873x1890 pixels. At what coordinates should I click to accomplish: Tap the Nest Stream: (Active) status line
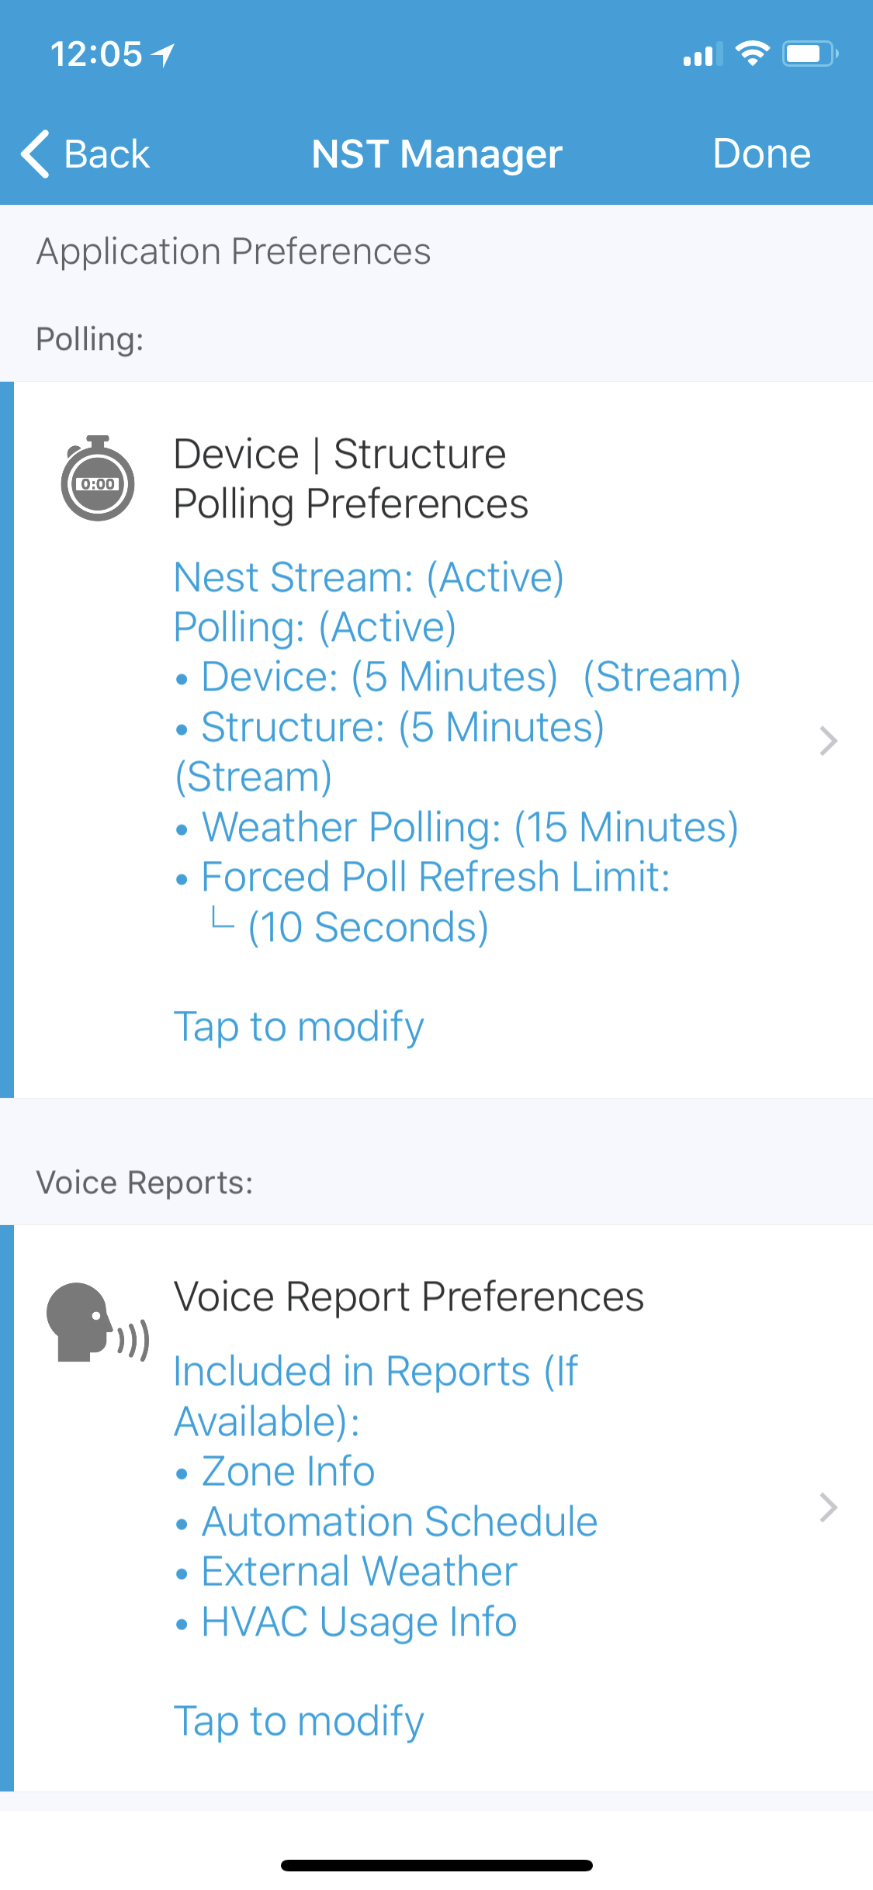click(x=369, y=578)
